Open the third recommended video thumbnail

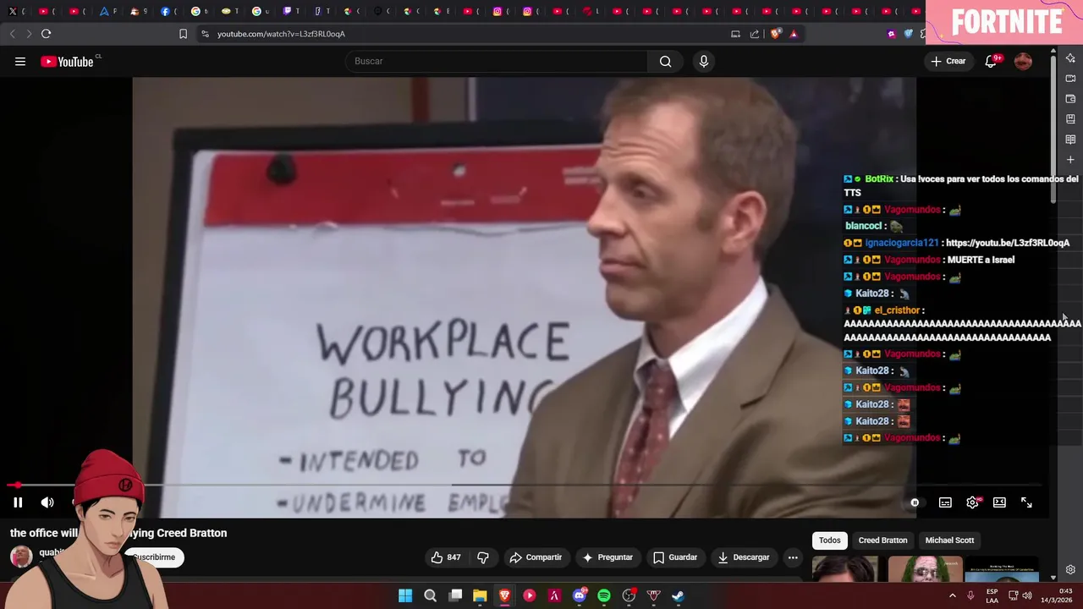point(1002,569)
